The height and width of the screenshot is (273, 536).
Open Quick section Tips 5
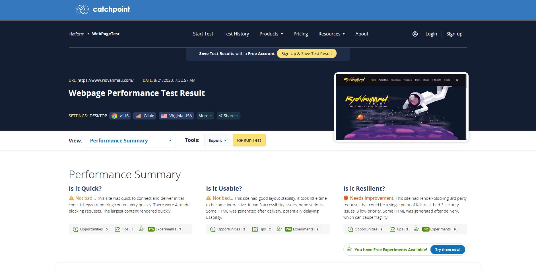pyautogui.click(x=125, y=229)
